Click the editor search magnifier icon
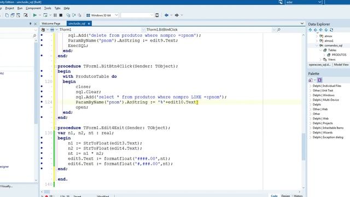 pyautogui.click(x=279, y=30)
